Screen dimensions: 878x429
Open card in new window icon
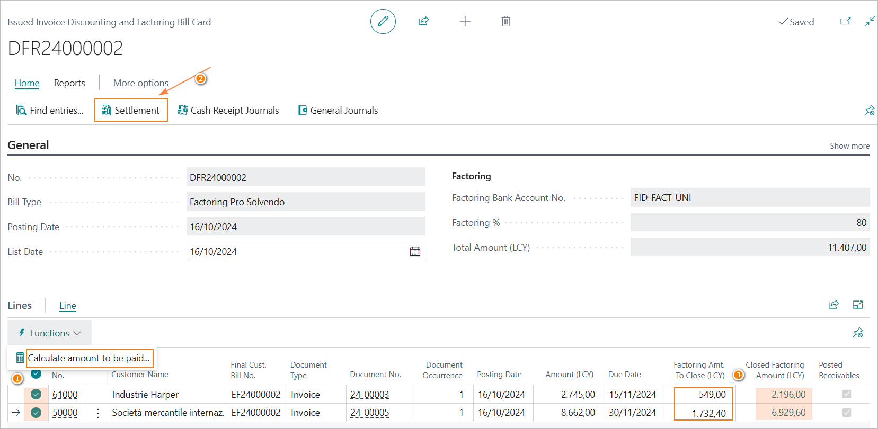click(845, 22)
